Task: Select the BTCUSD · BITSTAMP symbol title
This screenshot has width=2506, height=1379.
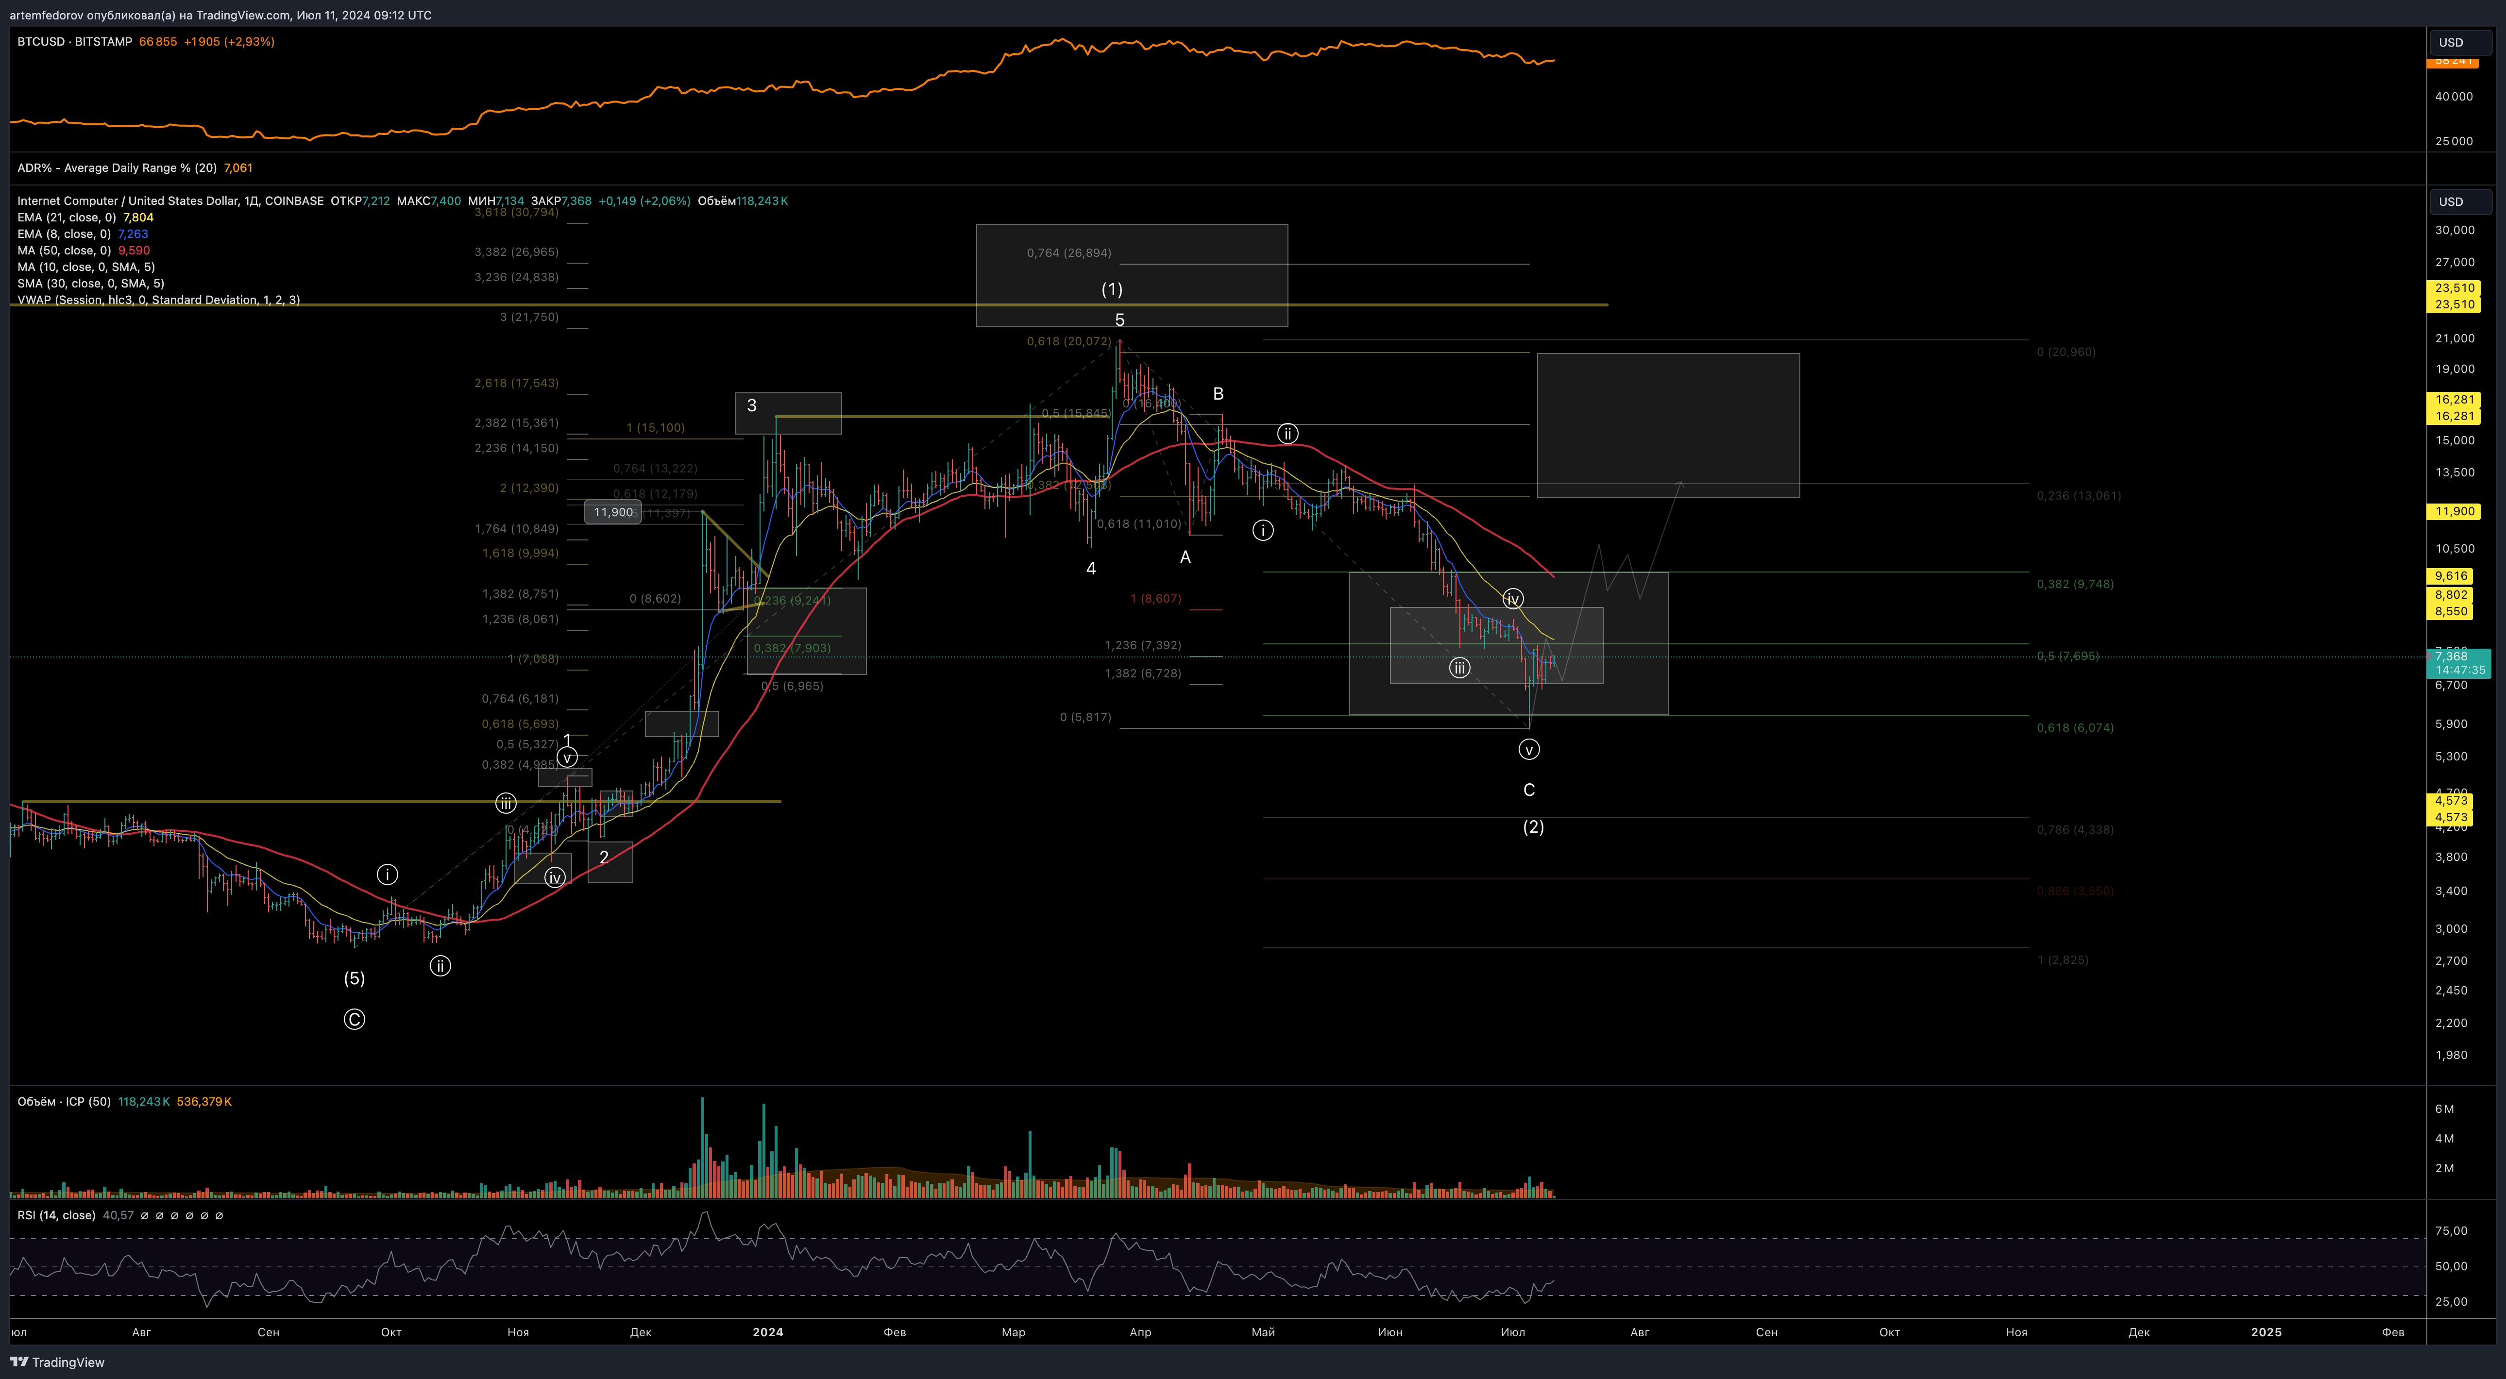Action: point(75,42)
